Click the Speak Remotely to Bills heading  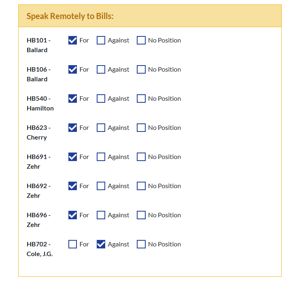pyautogui.click(x=70, y=16)
